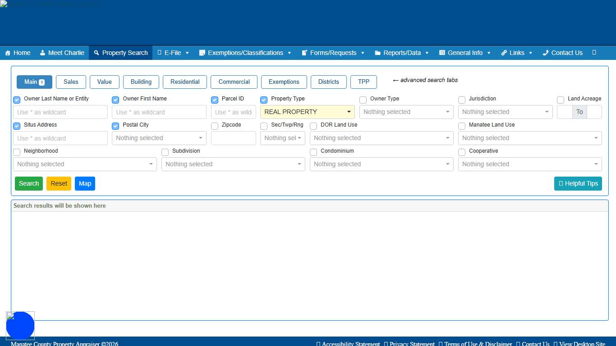Click the Reports/Data folder icon
616x346 pixels.
377,53
